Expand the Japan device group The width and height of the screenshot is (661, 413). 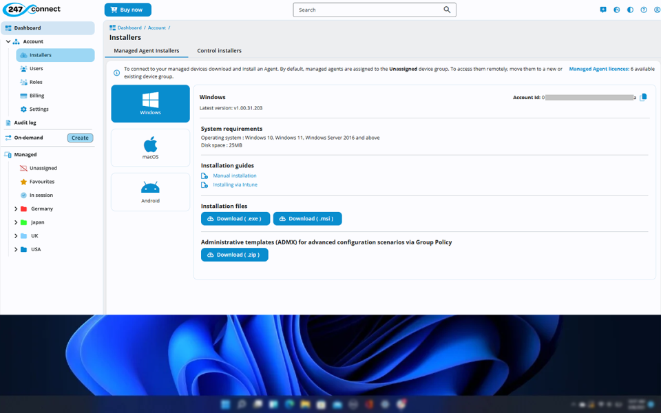pos(16,222)
